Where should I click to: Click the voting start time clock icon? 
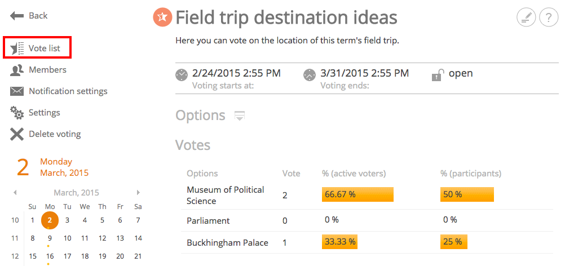click(182, 75)
